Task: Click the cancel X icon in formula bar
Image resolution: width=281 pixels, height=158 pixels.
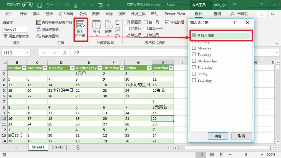Action: point(44,53)
